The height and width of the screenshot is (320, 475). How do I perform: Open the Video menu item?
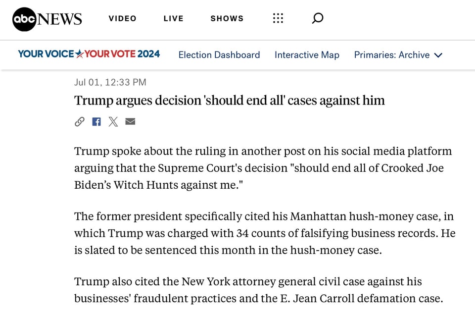(x=123, y=18)
